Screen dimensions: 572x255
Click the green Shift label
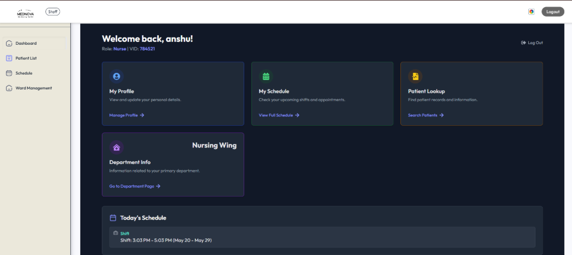125,233
